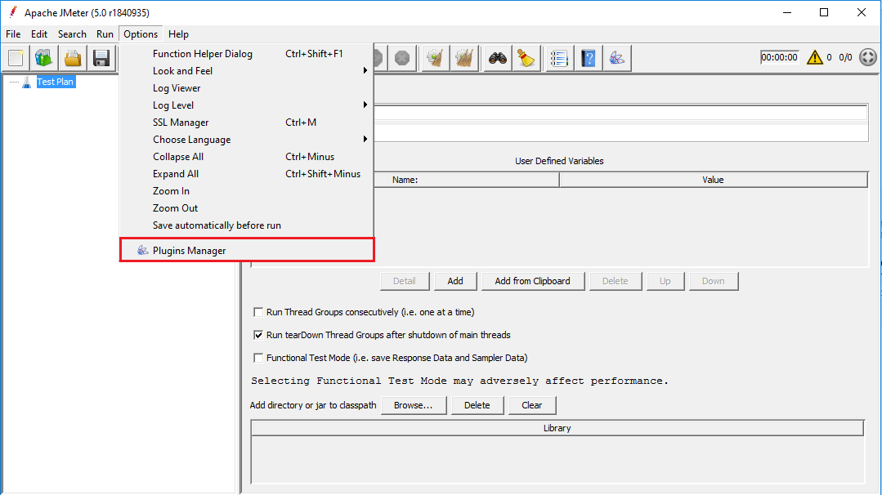Viewport: 882px width, 495px height.
Task: Open Plugins Manager from Options menu
Action: [247, 251]
